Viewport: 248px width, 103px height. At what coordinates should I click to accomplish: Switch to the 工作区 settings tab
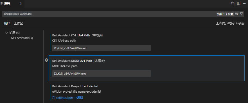(19, 24)
